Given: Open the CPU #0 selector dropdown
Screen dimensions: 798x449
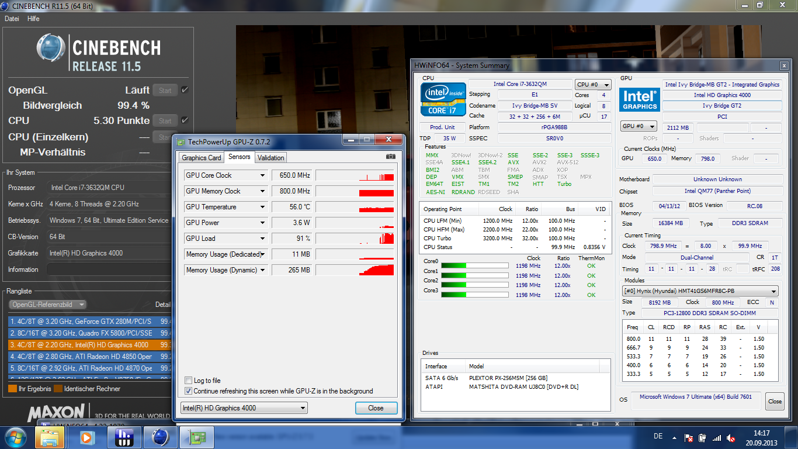Looking at the screenshot, I should pos(593,85).
